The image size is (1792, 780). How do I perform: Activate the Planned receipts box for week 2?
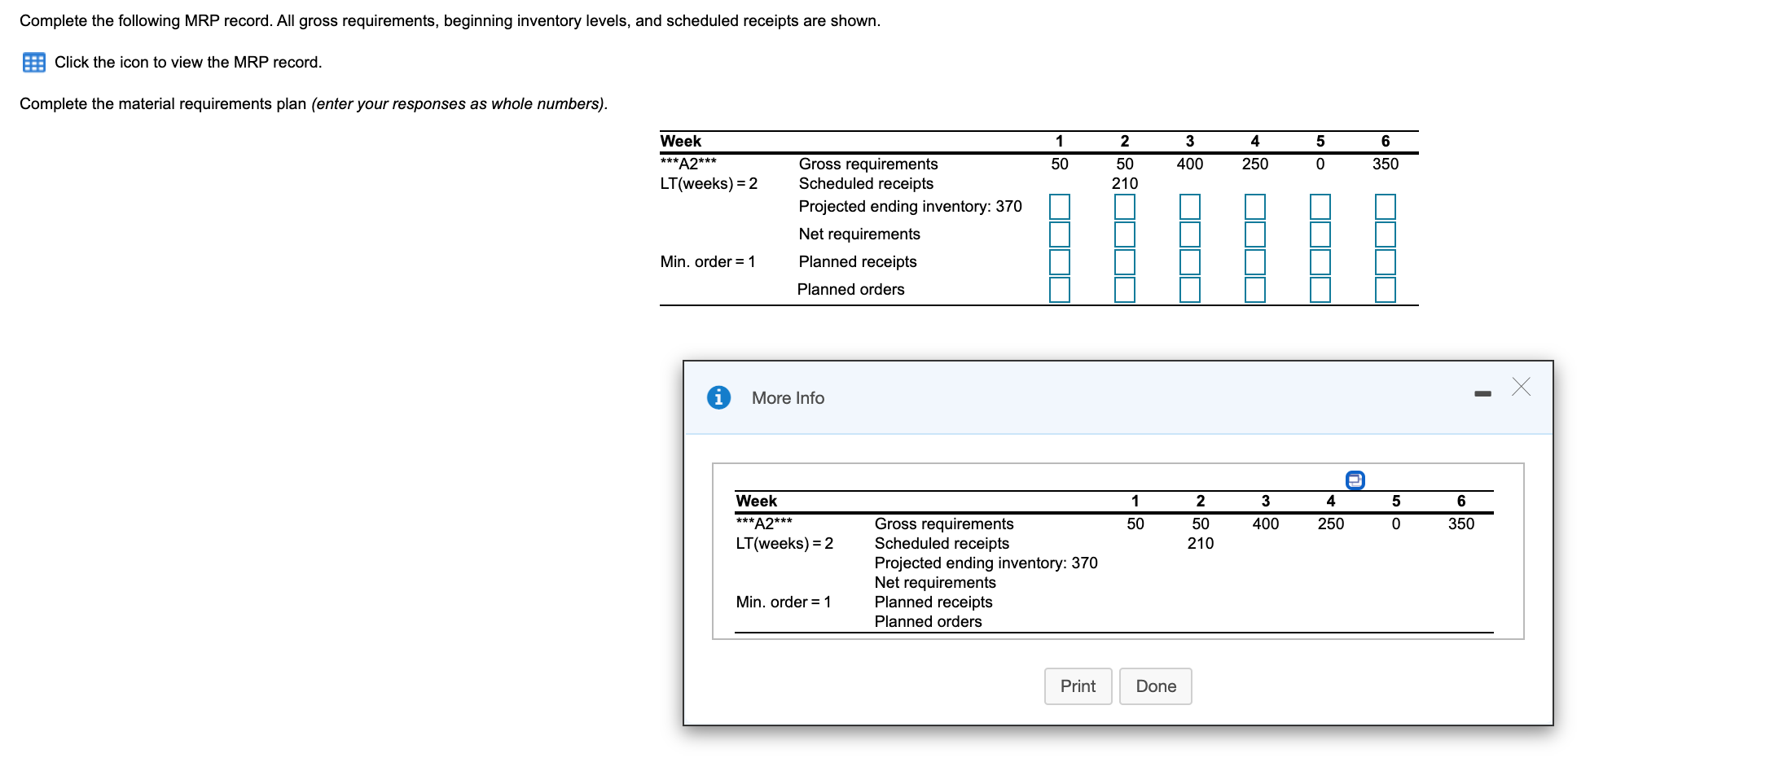(1125, 262)
